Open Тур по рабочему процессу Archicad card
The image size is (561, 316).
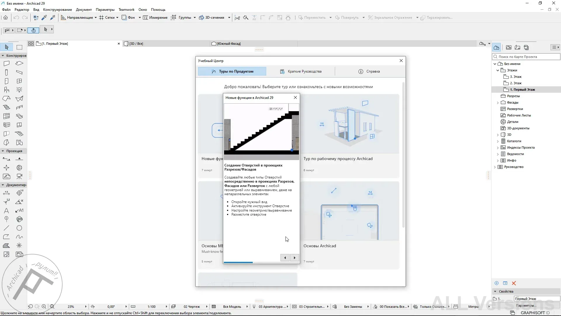(x=349, y=136)
